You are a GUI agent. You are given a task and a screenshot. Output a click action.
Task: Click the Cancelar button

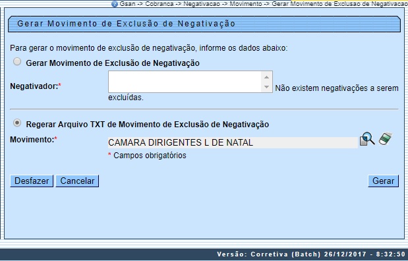pos(77,181)
